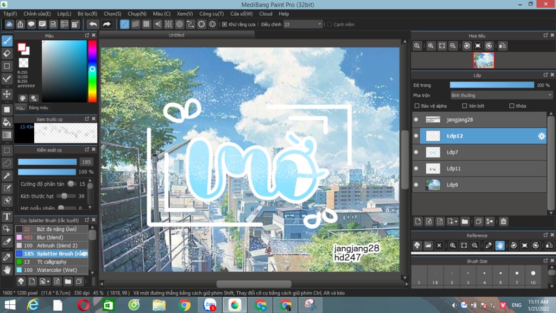
Task: Open the Bộ lọc(R) menu
Action: (87, 14)
